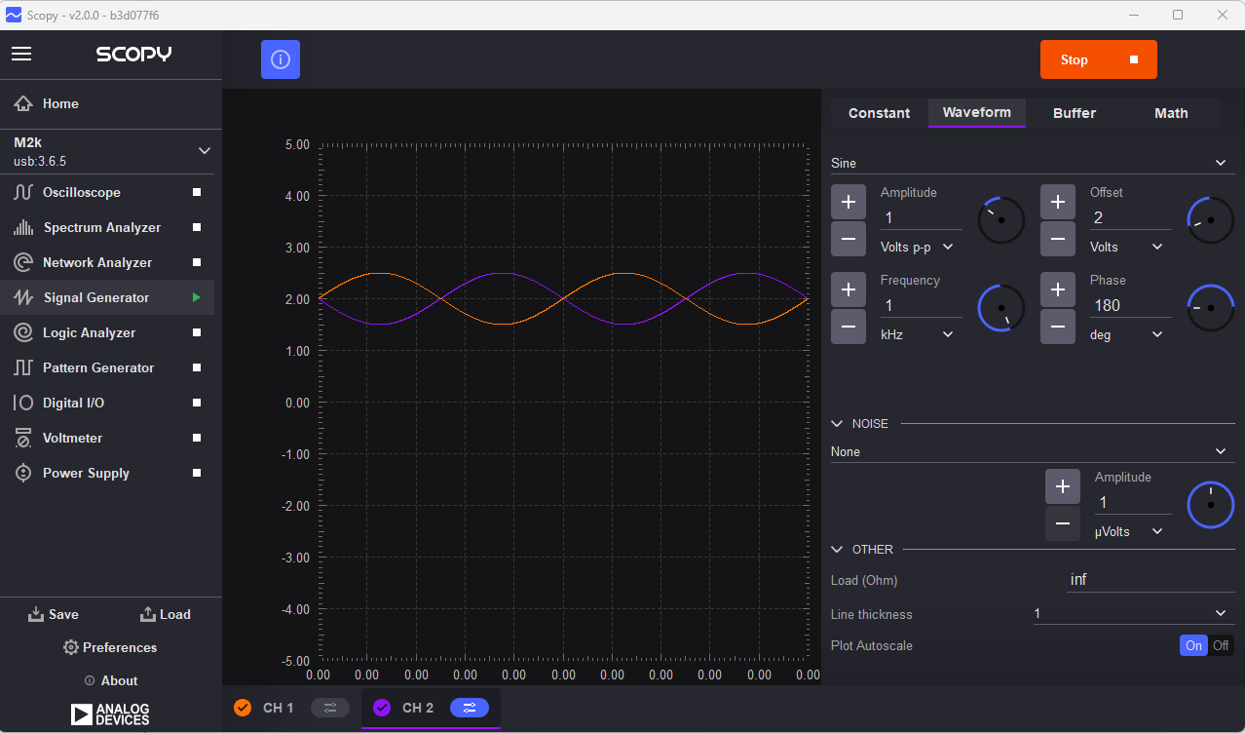
Task: Open the Digital I/O instrument
Action: click(107, 403)
